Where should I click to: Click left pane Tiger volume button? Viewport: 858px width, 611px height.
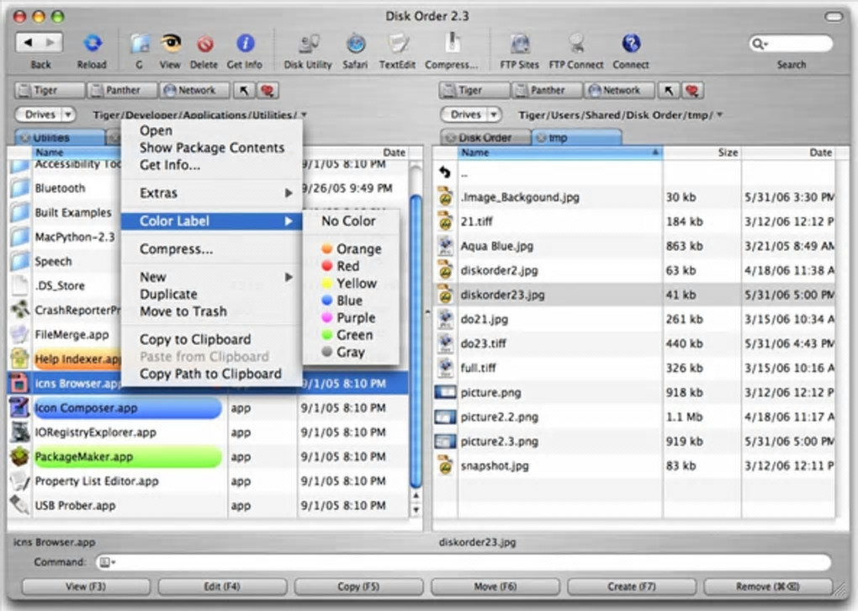pyautogui.click(x=50, y=90)
